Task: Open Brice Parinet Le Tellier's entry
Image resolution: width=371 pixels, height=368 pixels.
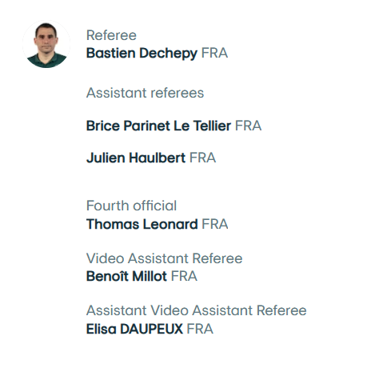Action: click(158, 126)
